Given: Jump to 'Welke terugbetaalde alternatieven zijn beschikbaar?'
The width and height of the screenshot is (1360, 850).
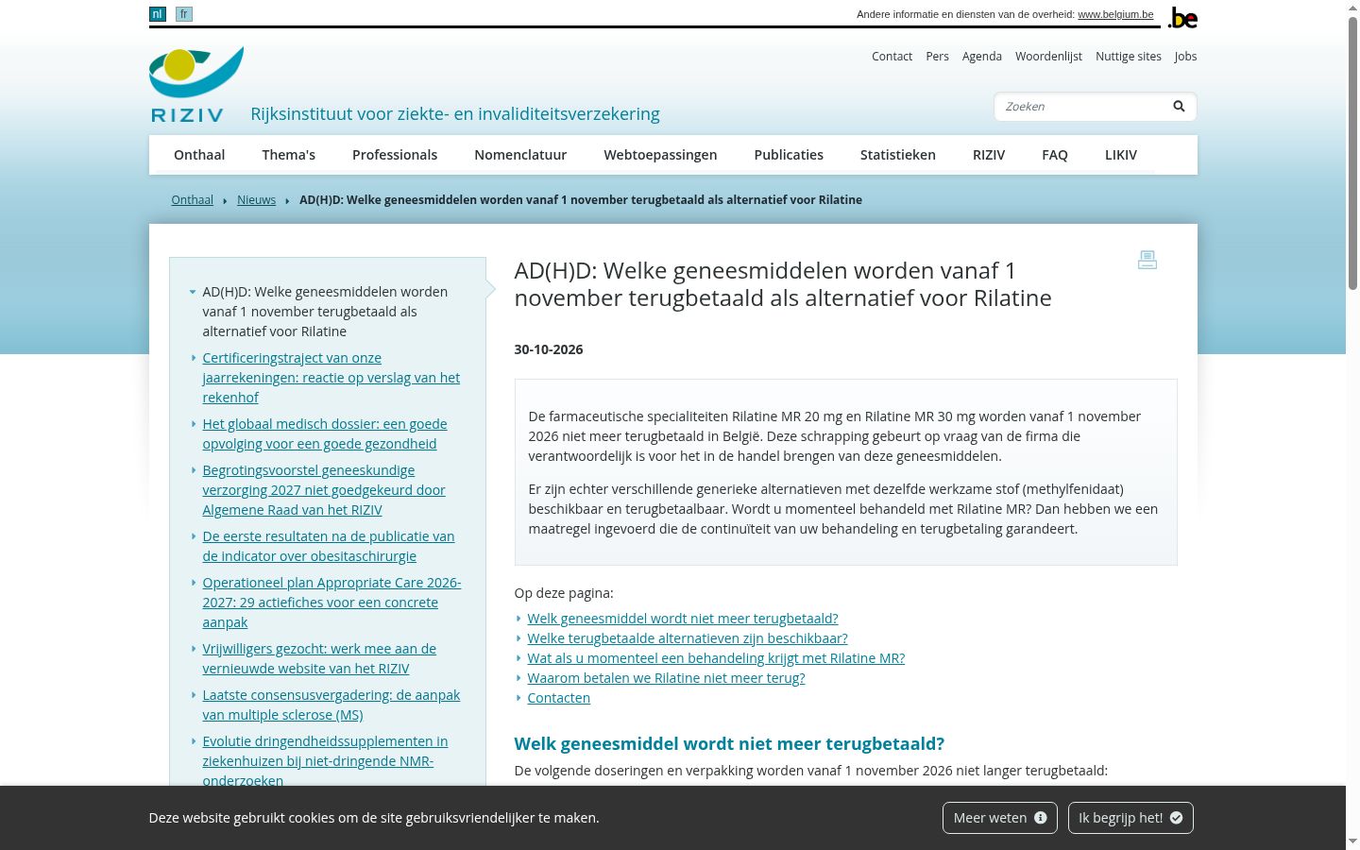Looking at the screenshot, I should pos(688,638).
